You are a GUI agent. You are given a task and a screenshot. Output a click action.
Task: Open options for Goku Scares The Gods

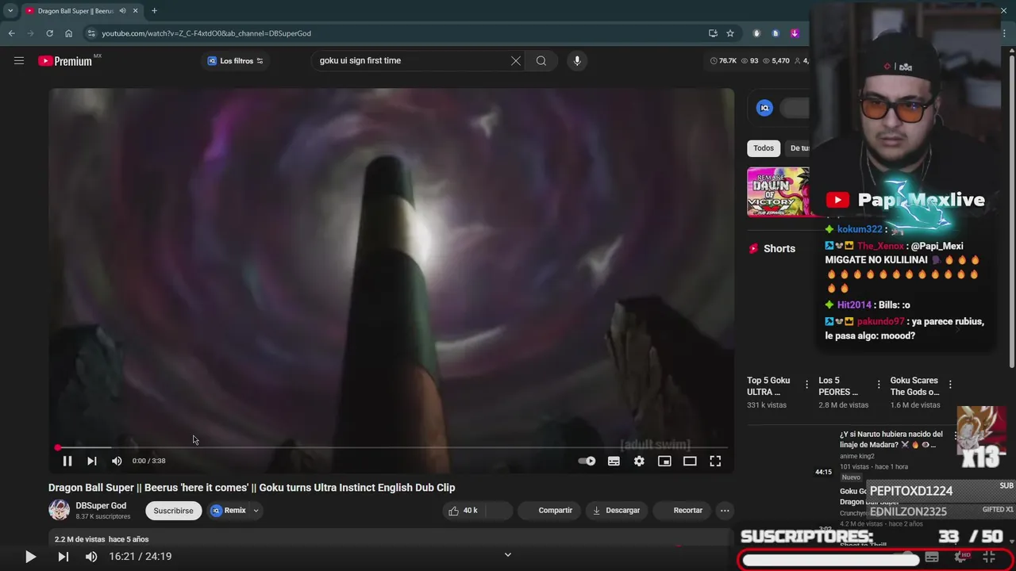tap(950, 385)
